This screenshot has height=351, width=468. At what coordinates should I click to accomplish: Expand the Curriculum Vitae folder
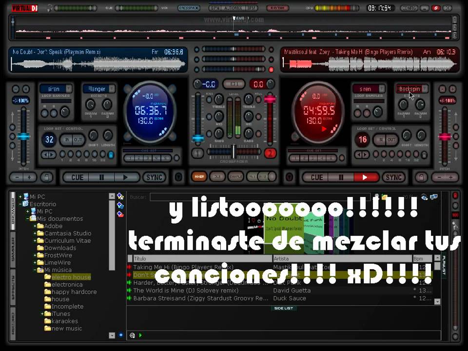[35, 240]
